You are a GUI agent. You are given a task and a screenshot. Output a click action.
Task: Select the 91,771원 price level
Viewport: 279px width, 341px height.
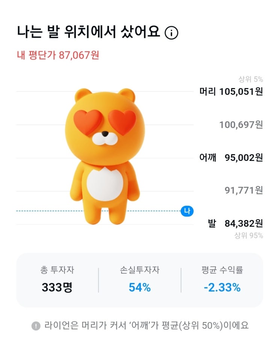pyautogui.click(x=244, y=190)
